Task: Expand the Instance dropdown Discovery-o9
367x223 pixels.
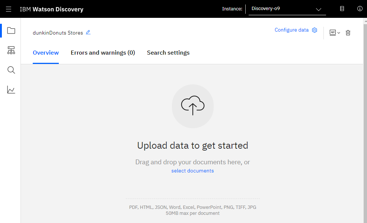Action: (x=287, y=9)
